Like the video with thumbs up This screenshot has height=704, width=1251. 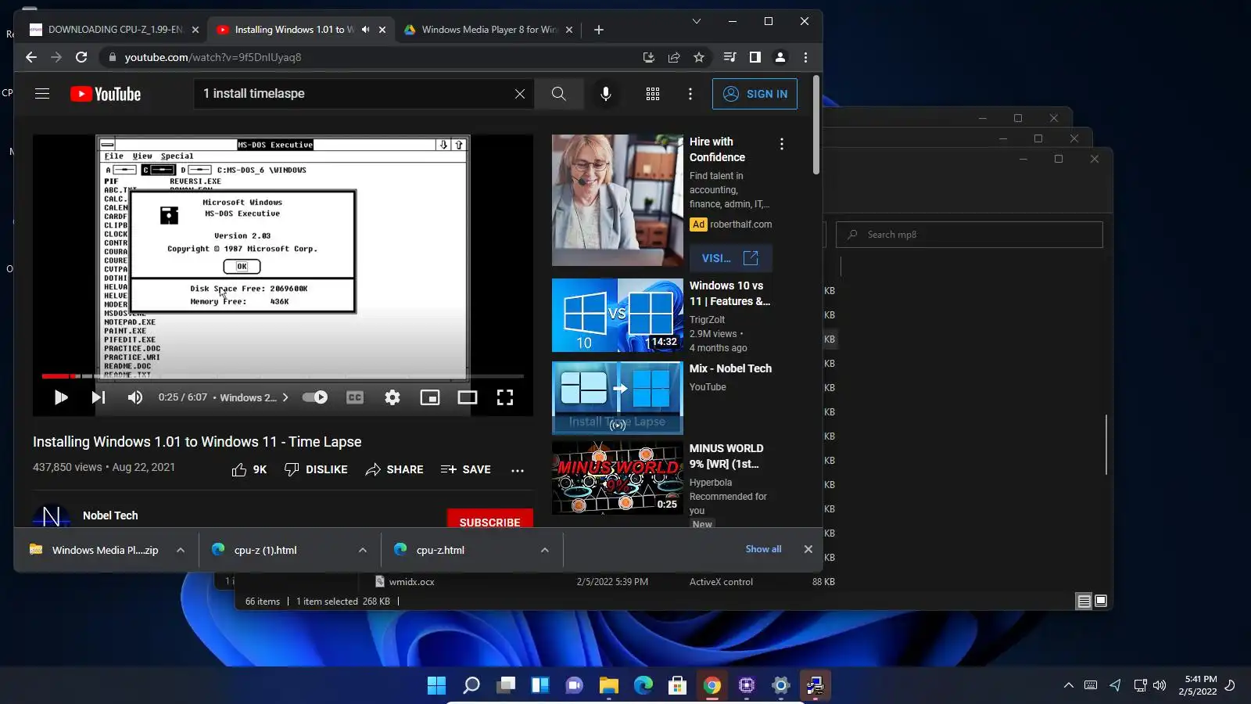tap(249, 469)
